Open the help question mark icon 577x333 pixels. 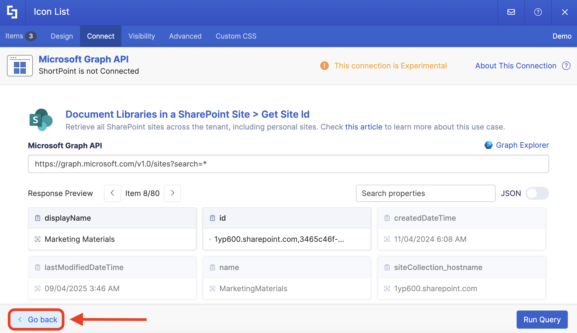point(538,12)
